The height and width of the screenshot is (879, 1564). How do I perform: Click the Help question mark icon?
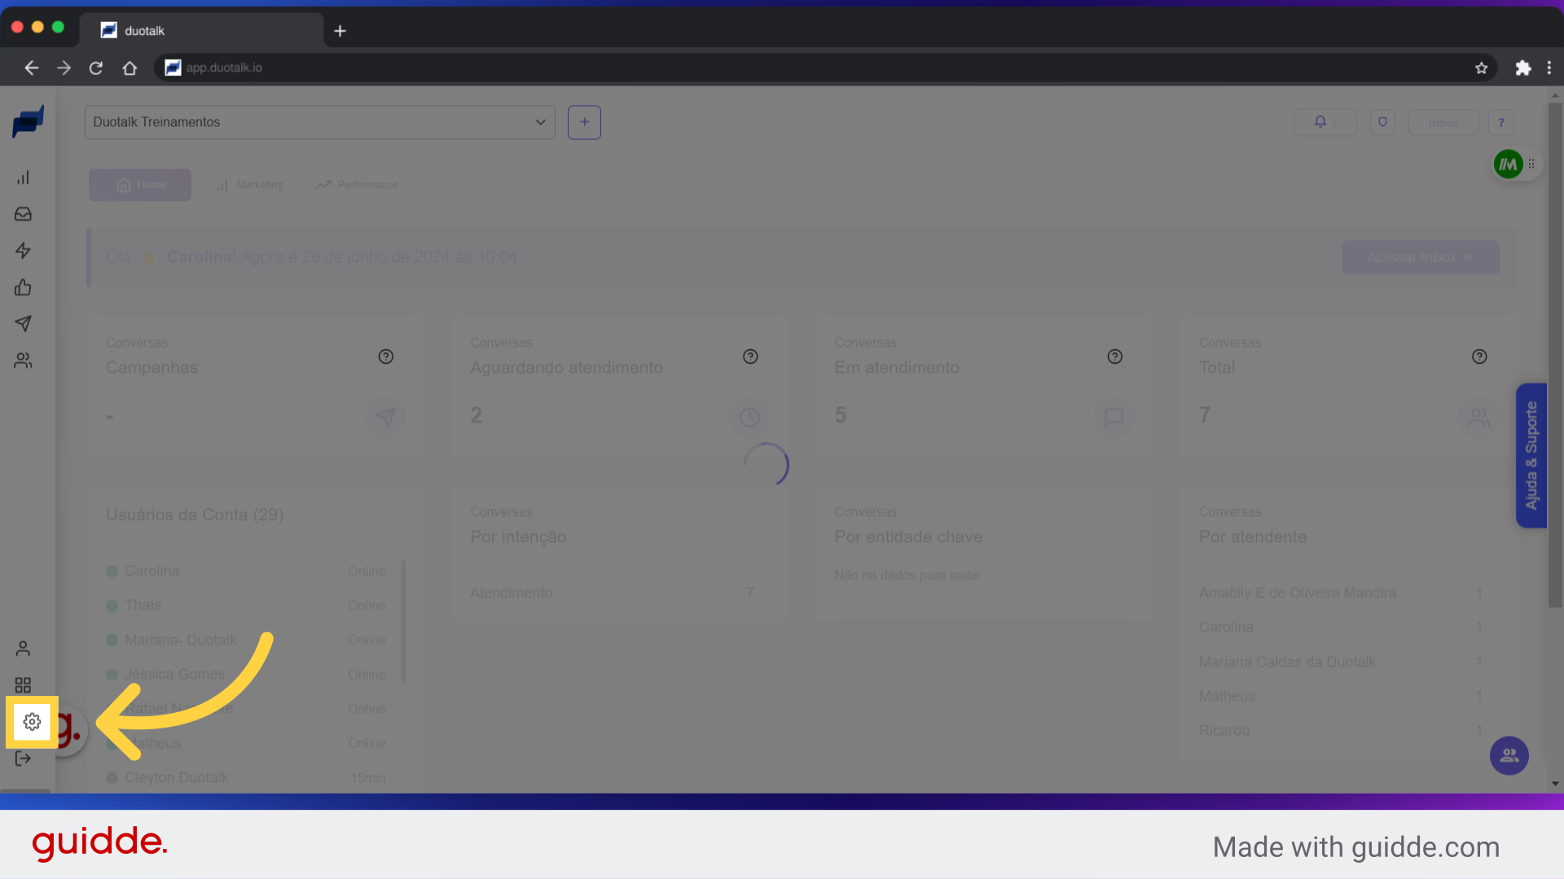1502,121
